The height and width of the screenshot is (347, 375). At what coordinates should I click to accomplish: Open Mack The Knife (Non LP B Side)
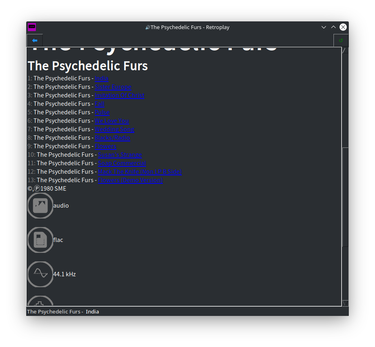(140, 172)
